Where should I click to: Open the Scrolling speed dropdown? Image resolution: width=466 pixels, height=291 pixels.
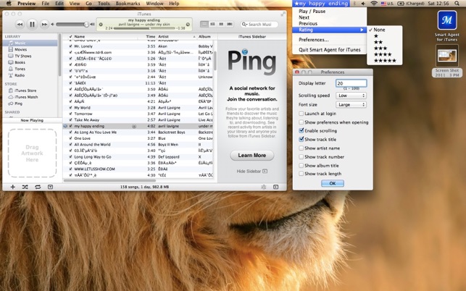pos(351,96)
